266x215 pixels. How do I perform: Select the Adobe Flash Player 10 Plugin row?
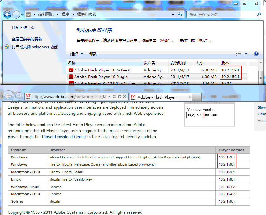pyautogui.click(x=101, y=77)
